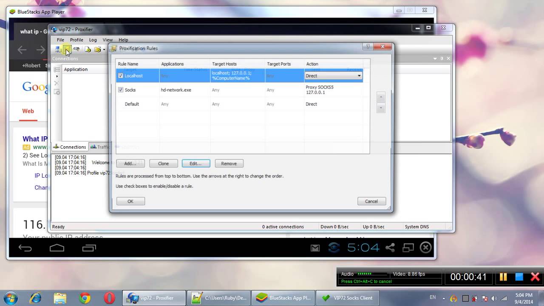This screenshot has width=544, height=306.
Task: Click the fullscreen toggle icon in BlueStacks
Action: [x=408, y=248]
